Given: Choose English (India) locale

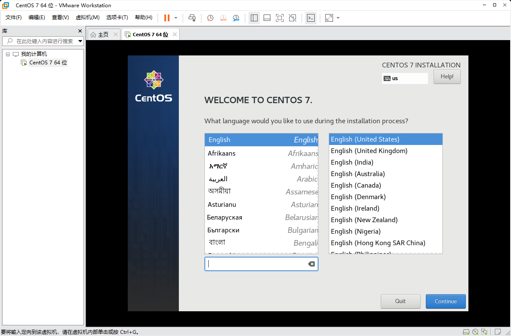Looking at the screenshot, I should pos(386,162).
